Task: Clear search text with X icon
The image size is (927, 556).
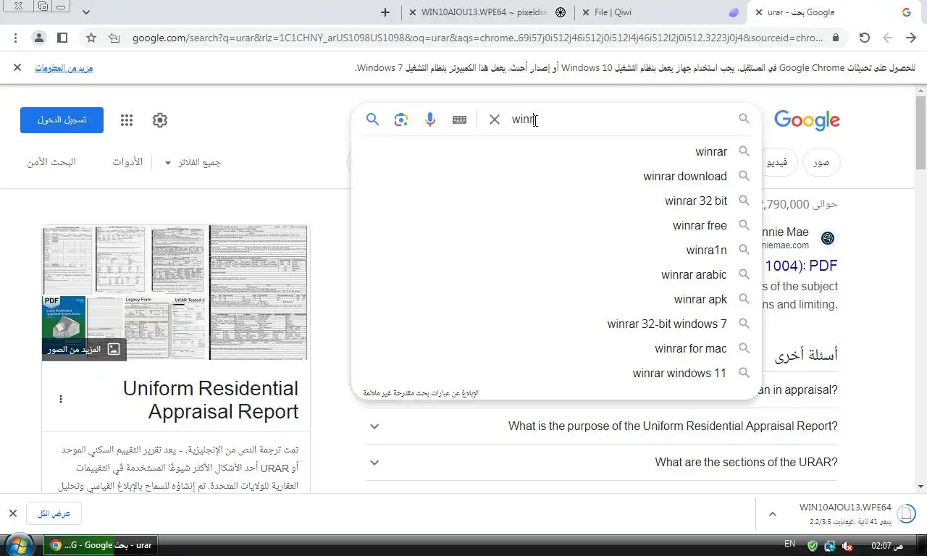Action: pos(495,119)
